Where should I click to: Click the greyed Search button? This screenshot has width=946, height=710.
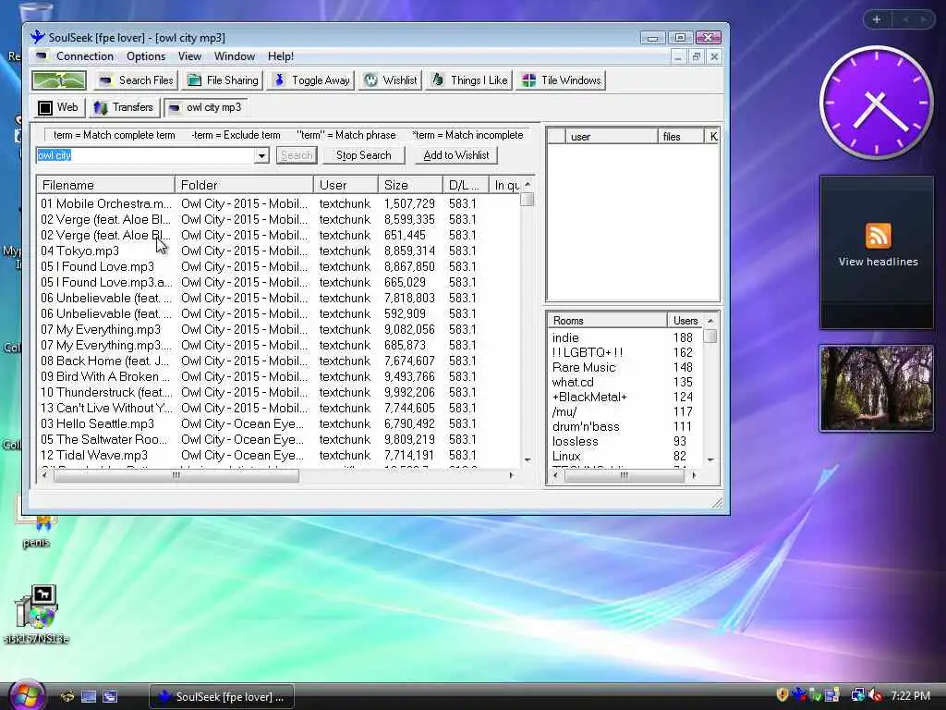tap(297, 155)
